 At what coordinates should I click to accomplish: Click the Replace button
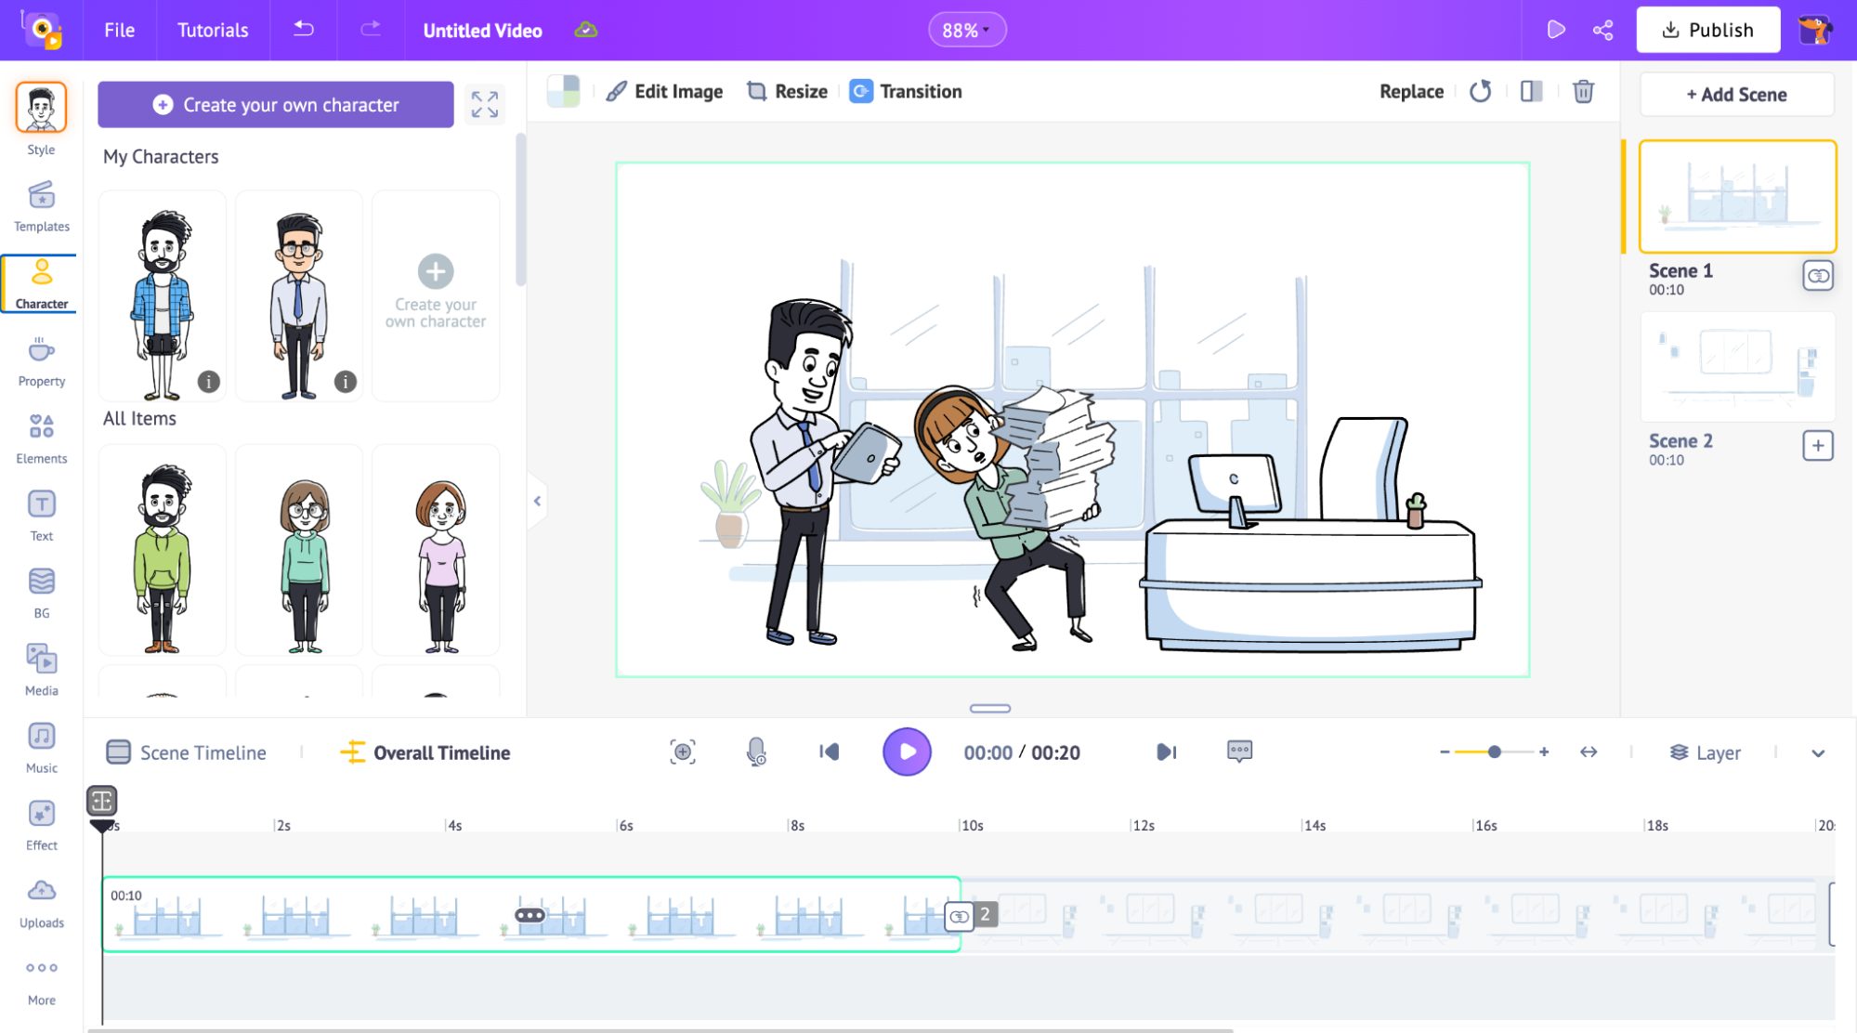pos(1411,91)
